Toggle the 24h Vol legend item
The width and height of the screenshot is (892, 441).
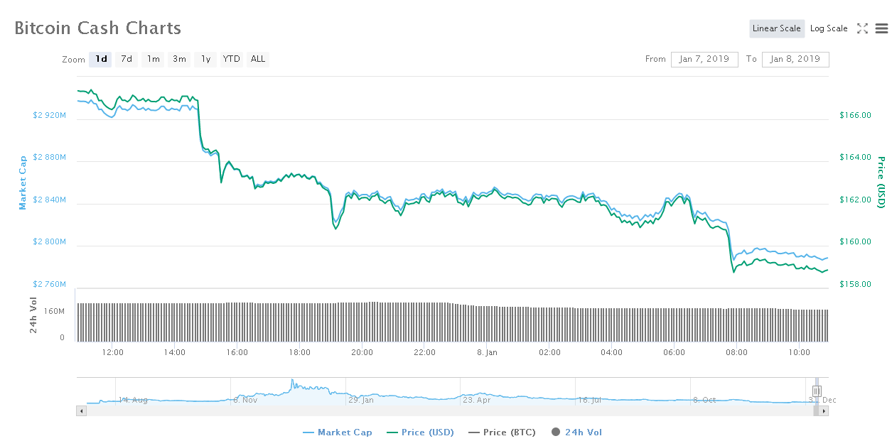tap(576, 432)
